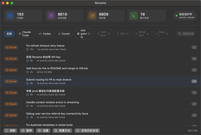The image size is (201, 135).
Task: Click Claude badge on Handle context window row
Action: coord(11,104)
